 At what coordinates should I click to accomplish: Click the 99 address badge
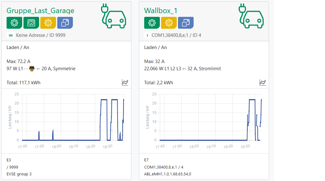pyautogui.click(x=11, y=36)
